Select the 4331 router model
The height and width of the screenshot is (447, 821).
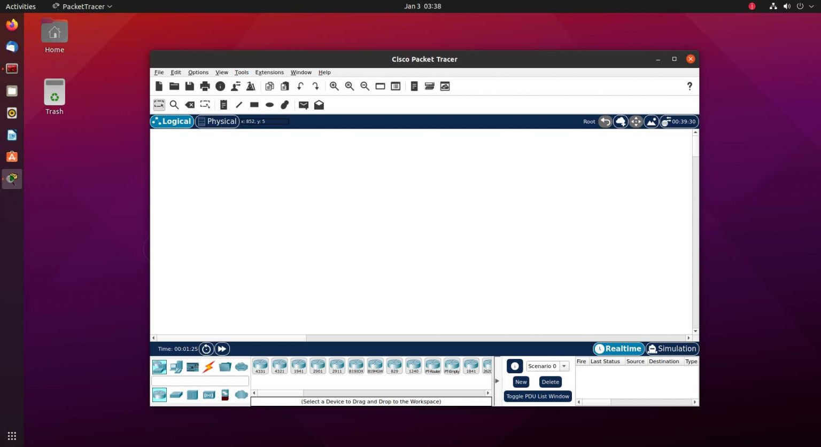point(260,366)
